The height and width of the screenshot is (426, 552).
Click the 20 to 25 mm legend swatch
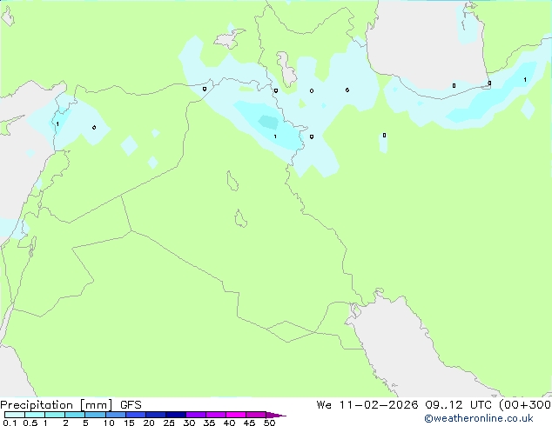pyautogui.click(x=155, y=415)
